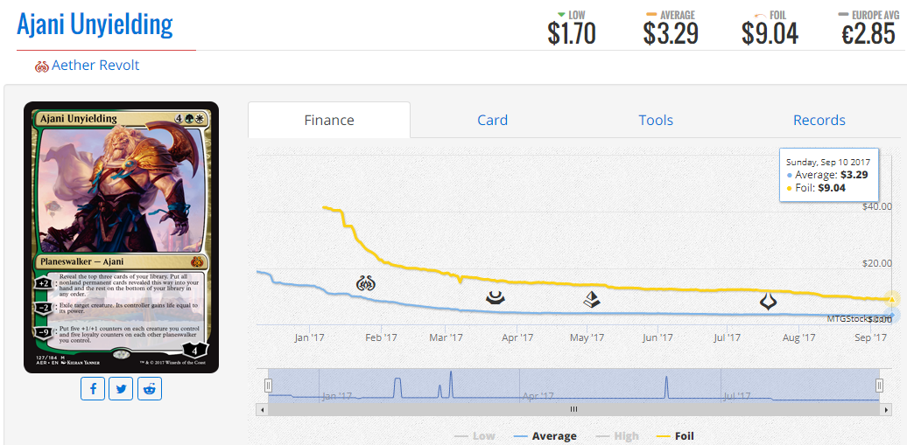Open the Tools tab
Viewport: 907px width, 445px height.
(656, 120)
